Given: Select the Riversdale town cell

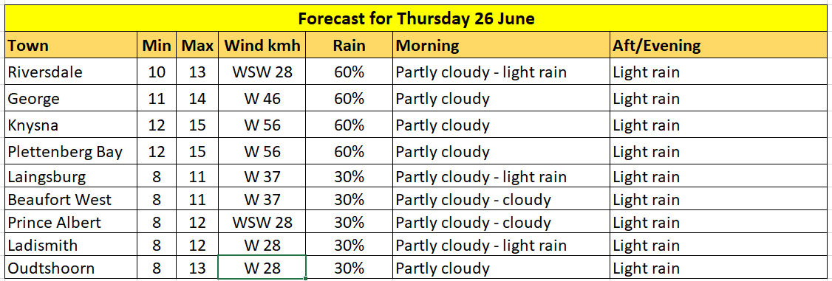Looking at the screenshot, I should (x=72, y=72).
